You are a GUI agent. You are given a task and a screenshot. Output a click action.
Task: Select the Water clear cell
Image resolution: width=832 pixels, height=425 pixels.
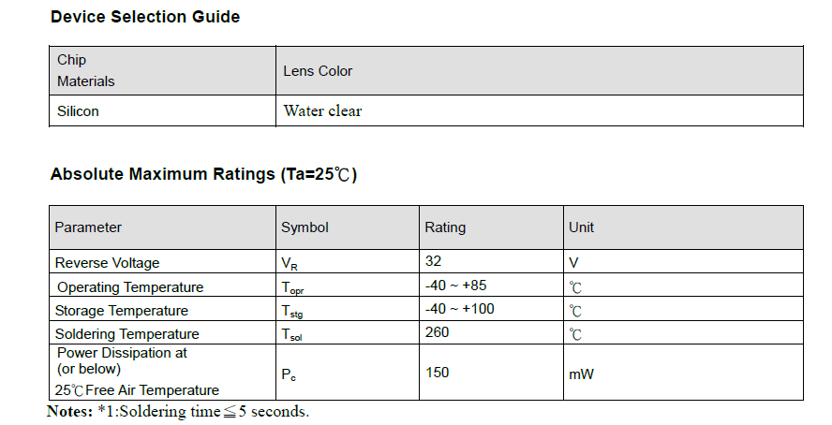(322, 110)
